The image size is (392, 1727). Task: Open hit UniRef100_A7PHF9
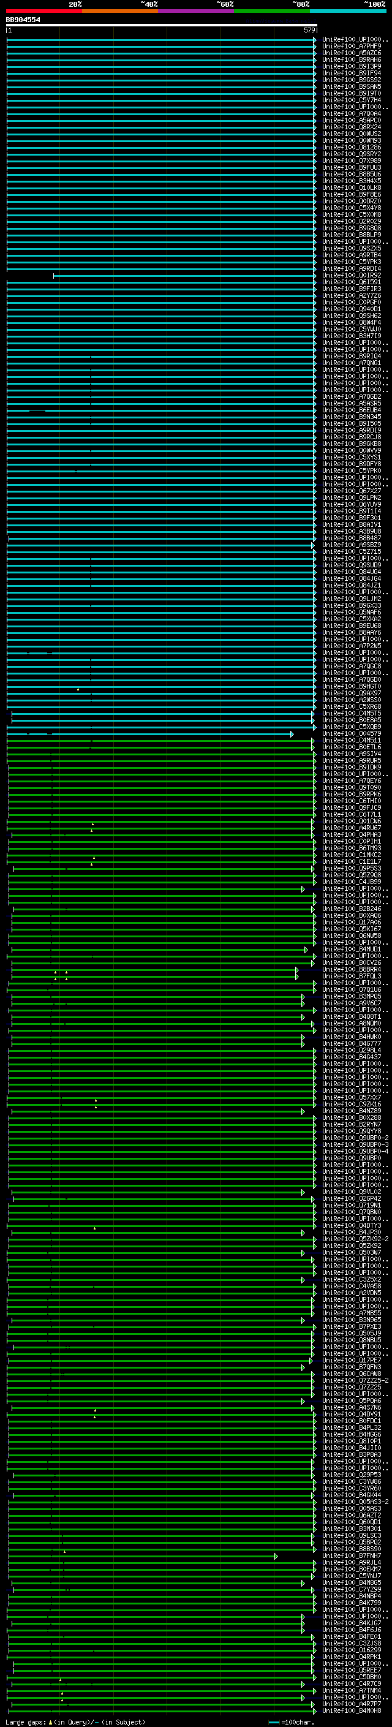[x=351, y=47]
